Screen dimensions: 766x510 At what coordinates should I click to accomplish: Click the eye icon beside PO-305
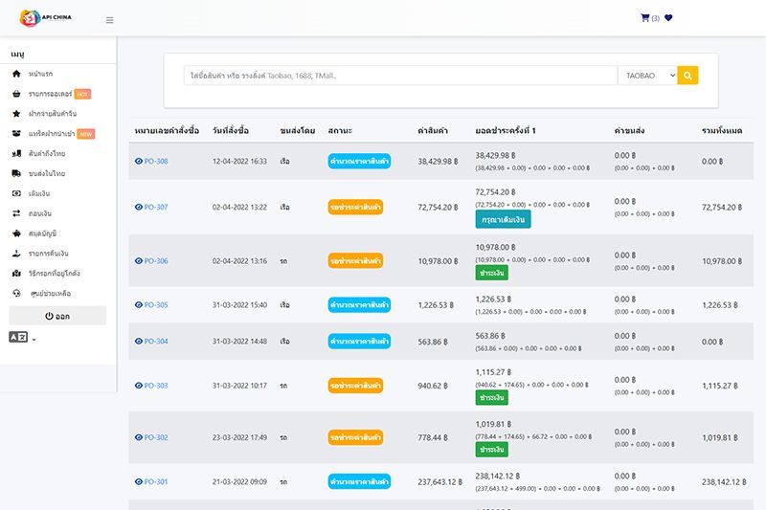tap(139, 305)
